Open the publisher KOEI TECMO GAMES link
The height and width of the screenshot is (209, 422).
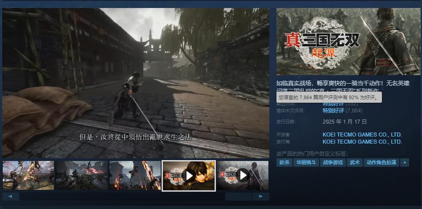point(362,142)
